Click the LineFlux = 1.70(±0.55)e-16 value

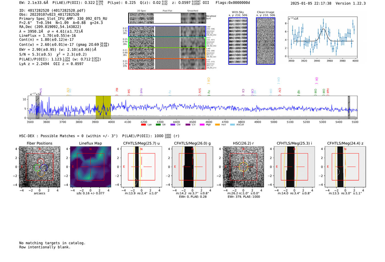pyautogui.click(x=48, y=35)
